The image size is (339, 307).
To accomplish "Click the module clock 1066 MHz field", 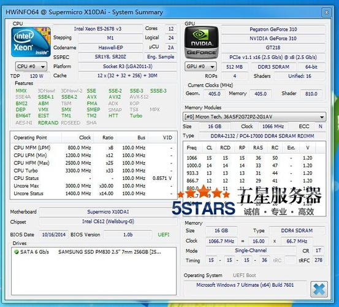I will click(273, 126).
